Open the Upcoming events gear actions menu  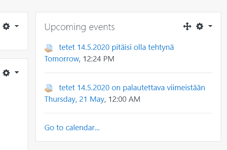pyautogui.click(x=200, y=26)
